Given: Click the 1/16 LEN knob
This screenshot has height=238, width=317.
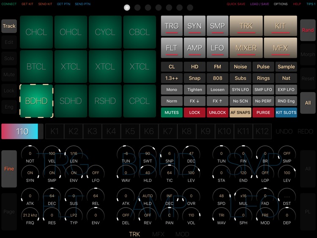Looking at the screenshot, I should click(74, 154).
